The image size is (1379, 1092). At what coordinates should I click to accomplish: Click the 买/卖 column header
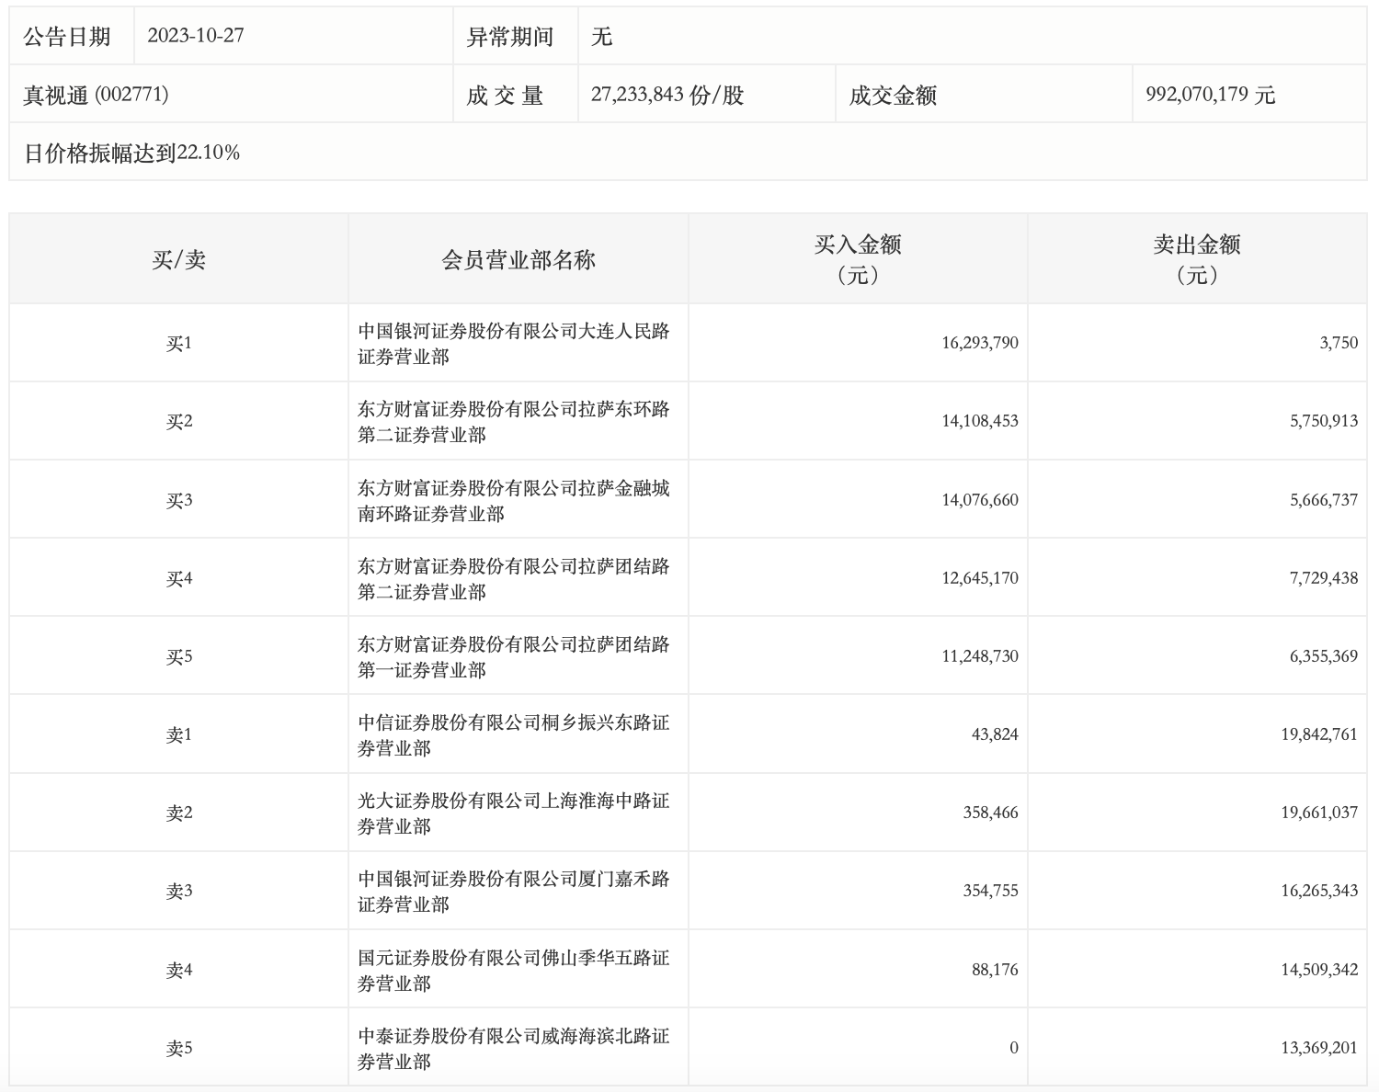[x=178, y=259]
